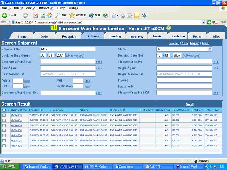Open the browser File menu
227x170 pixels.
[x=6, y=8]
